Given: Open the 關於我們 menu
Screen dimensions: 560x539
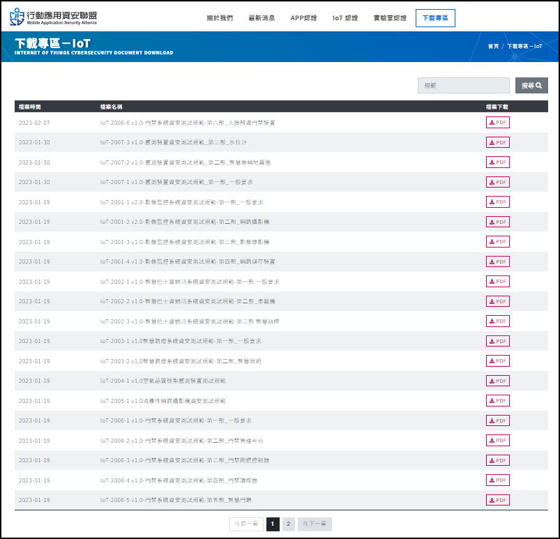Looking at the screenshot, I should coord(220,18).
